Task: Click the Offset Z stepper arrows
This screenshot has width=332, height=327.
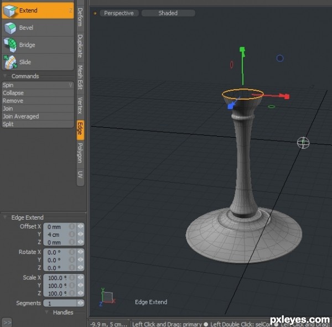Action: pos(80,242)
